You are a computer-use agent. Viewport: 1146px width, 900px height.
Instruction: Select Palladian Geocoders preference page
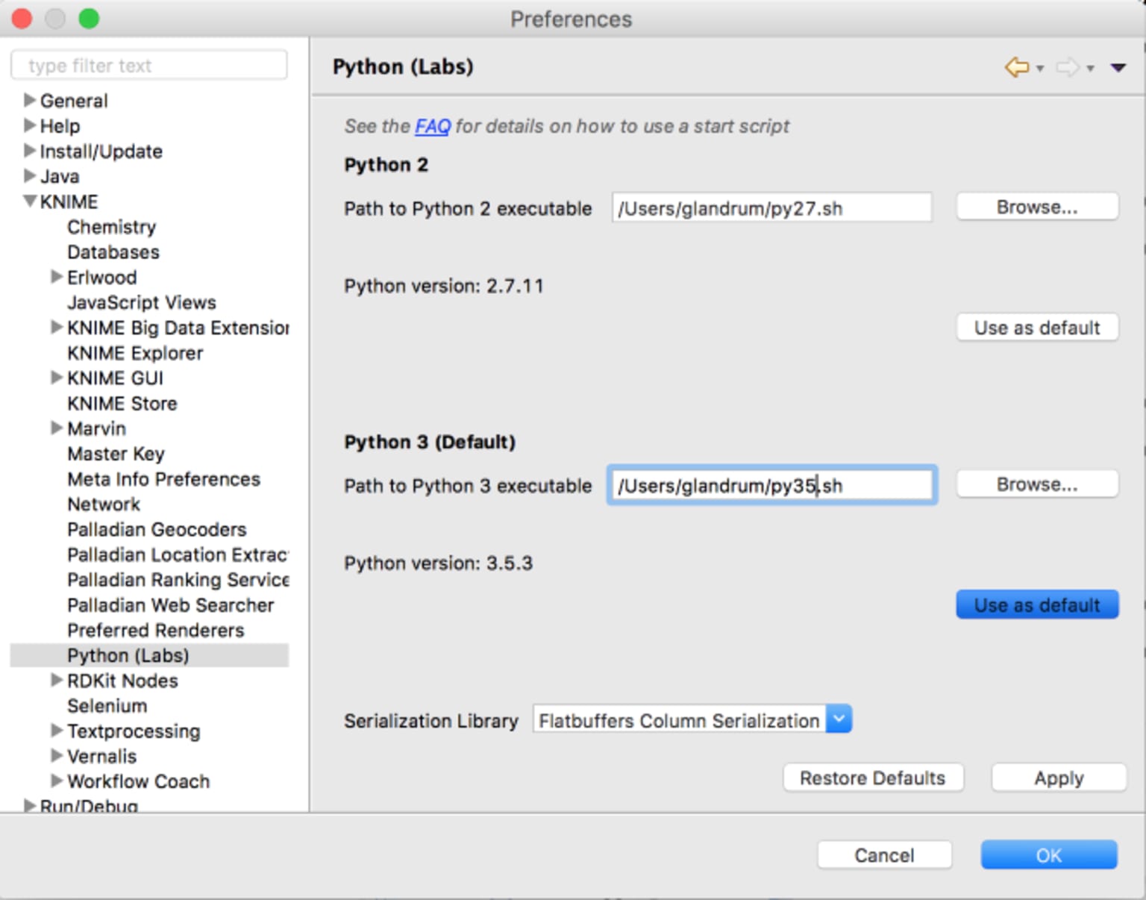157,529
